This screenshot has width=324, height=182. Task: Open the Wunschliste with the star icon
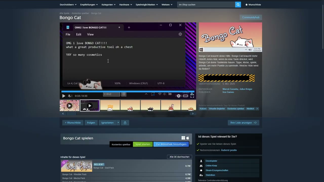(x=253, y=5)
